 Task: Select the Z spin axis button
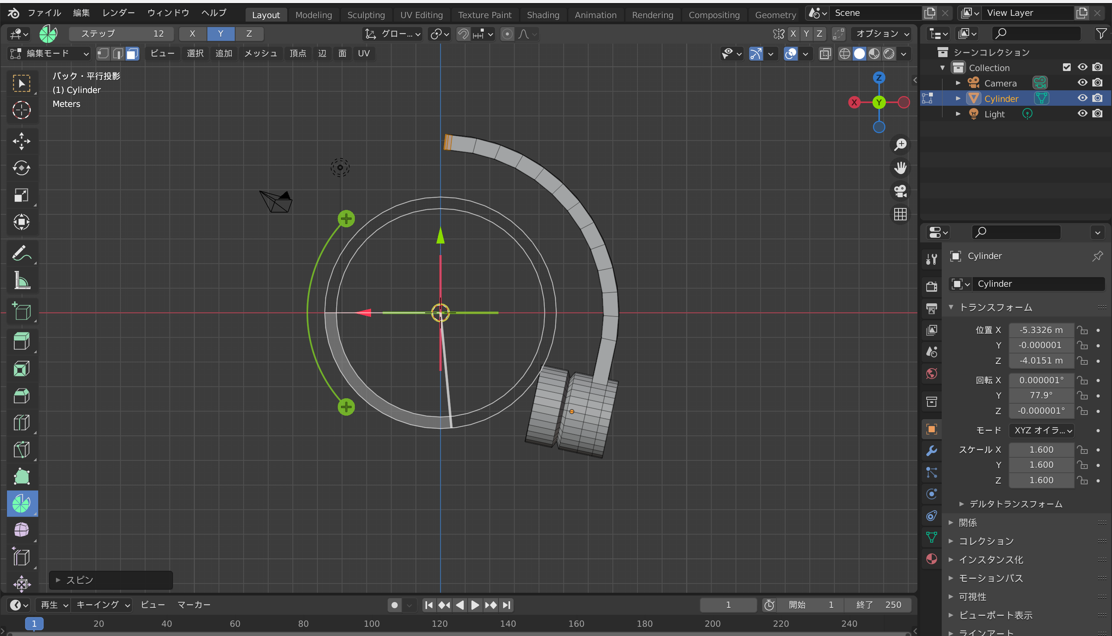click(249, 34)
